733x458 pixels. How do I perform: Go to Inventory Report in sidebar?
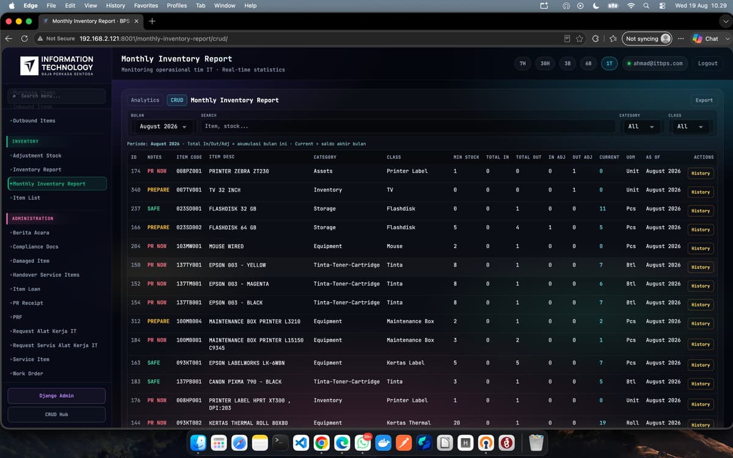pyautogui.click(x=37, y=170)
